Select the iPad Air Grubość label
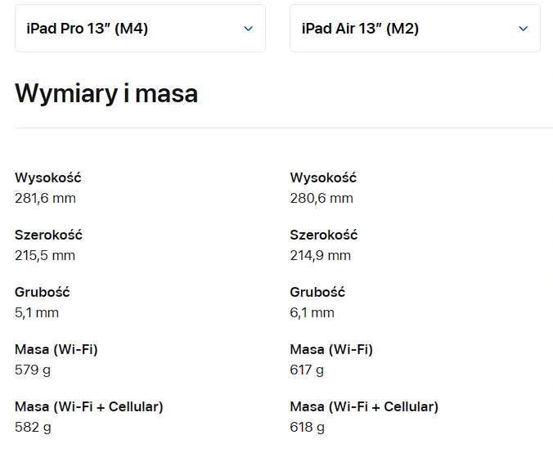This screenshot has height=453, width=553. click(317, 292)
